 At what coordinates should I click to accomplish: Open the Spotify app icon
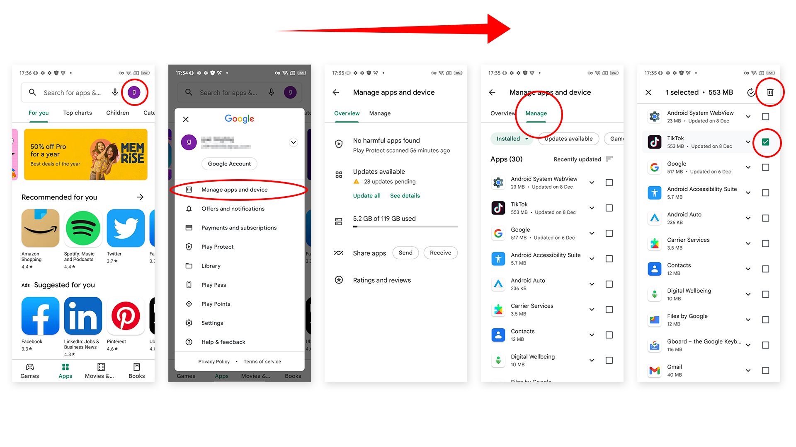(x=83, y=228)
